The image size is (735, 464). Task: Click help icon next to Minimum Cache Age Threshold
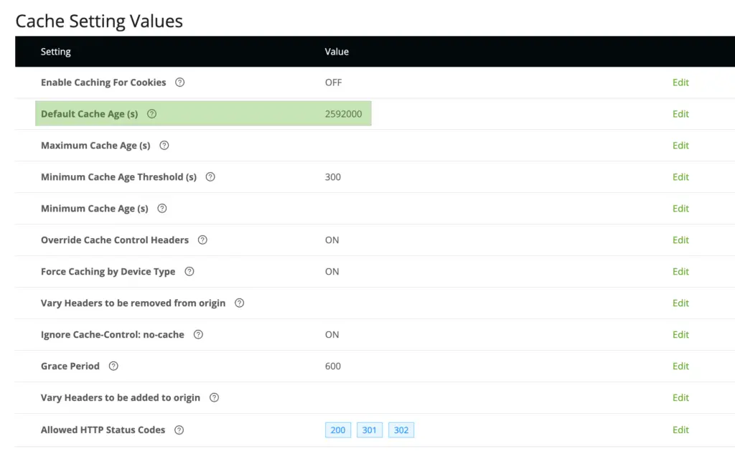click(210, 177)
